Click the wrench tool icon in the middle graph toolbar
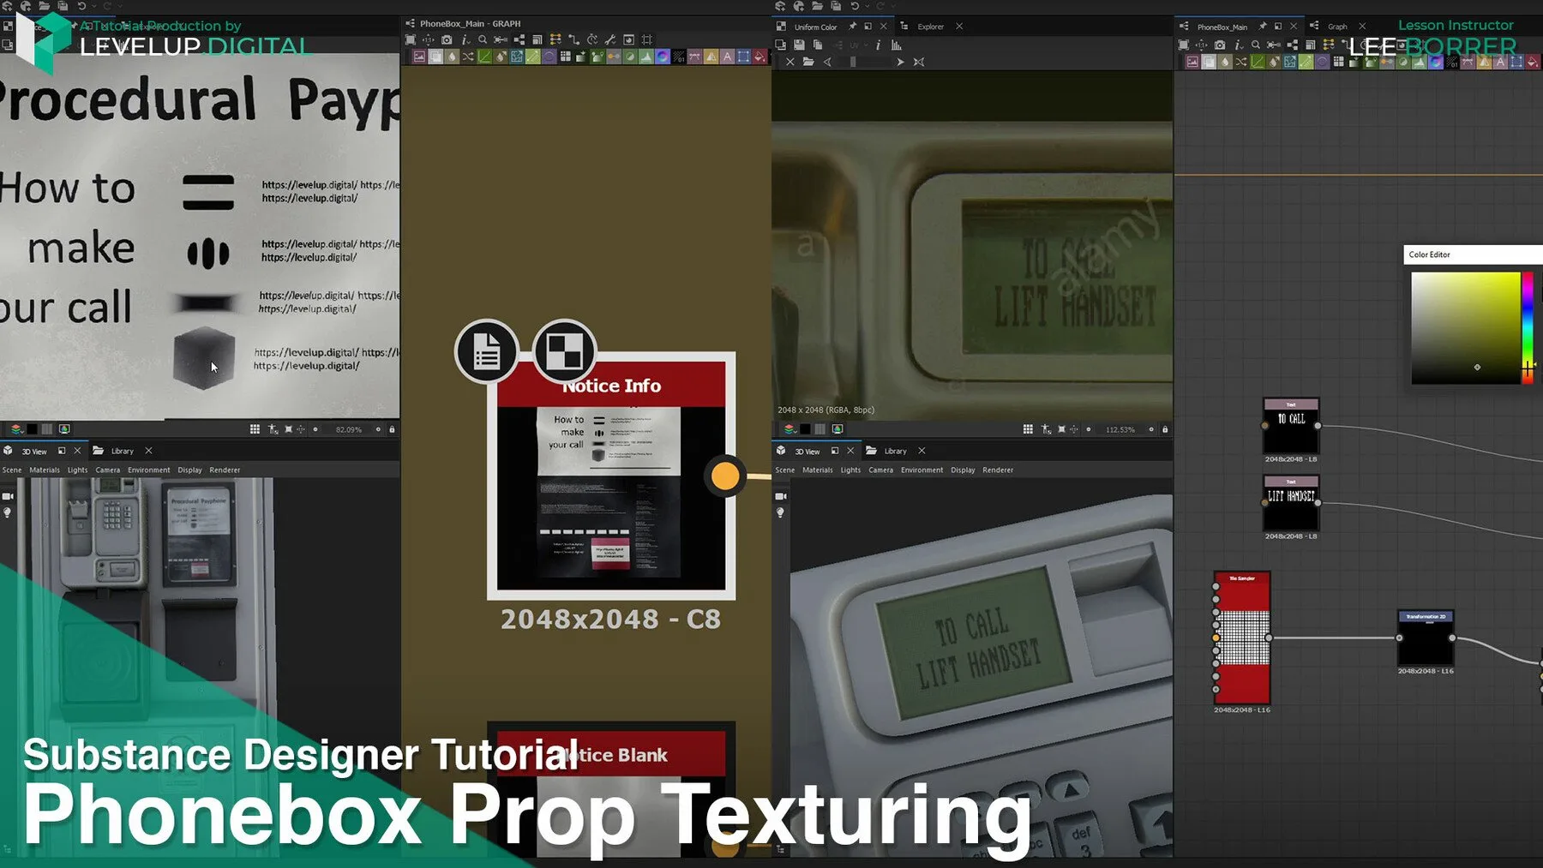 pyautogui.click(x=610, y=40)
